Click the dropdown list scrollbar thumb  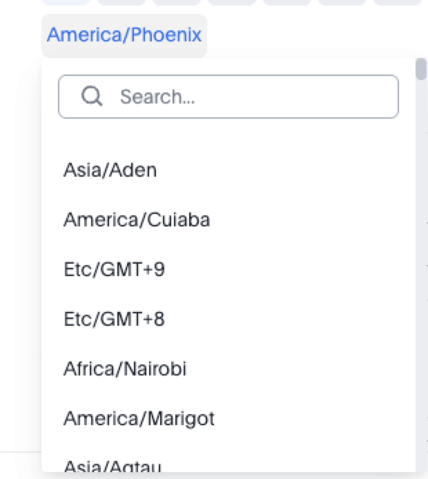click(x=420, y=69)
